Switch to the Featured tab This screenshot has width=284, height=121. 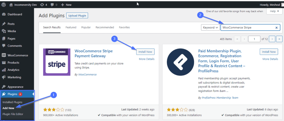tap(71, 27)
